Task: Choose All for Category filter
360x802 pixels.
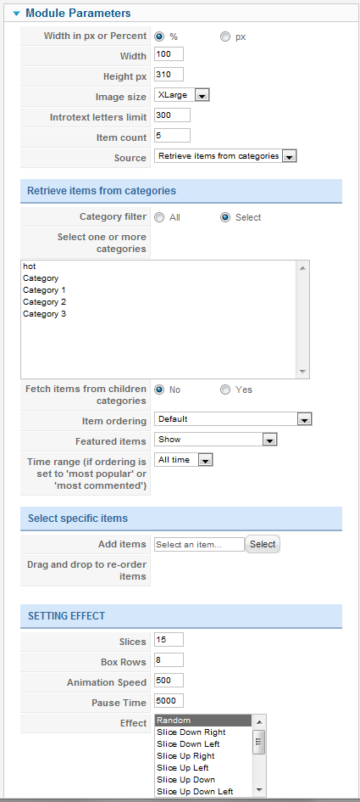Action: coord(159,217)
